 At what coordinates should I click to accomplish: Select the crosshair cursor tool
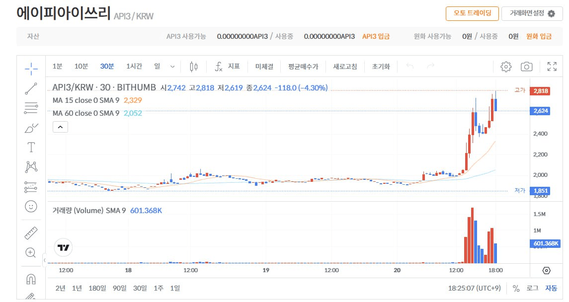click(31, 69)
